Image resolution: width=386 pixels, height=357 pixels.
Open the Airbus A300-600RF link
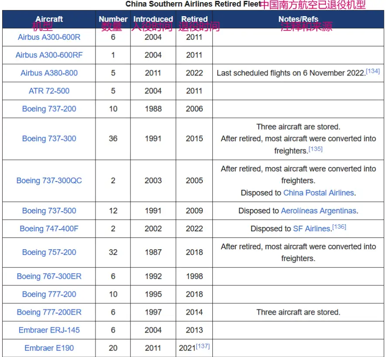(49, 55)
